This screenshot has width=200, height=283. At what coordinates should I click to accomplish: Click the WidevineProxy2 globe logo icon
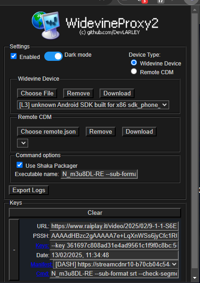tap(46, 25)
